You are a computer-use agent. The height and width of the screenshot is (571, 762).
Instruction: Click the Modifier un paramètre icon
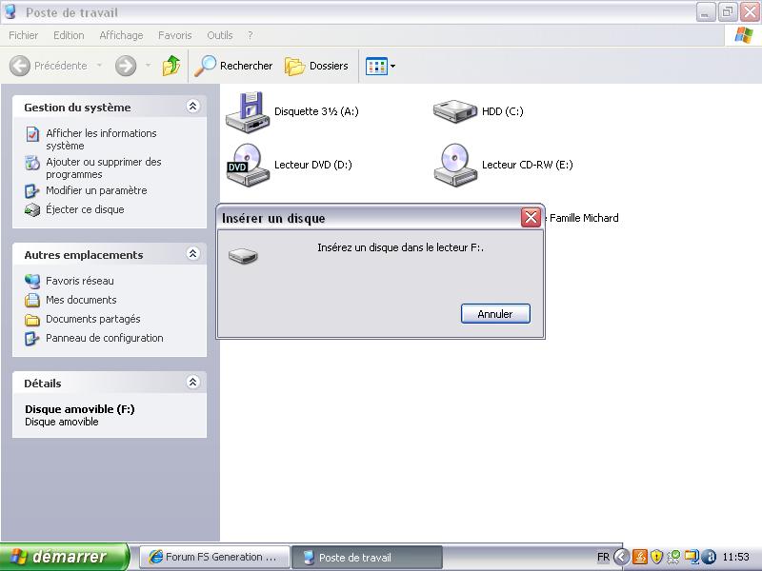(32, 191)
